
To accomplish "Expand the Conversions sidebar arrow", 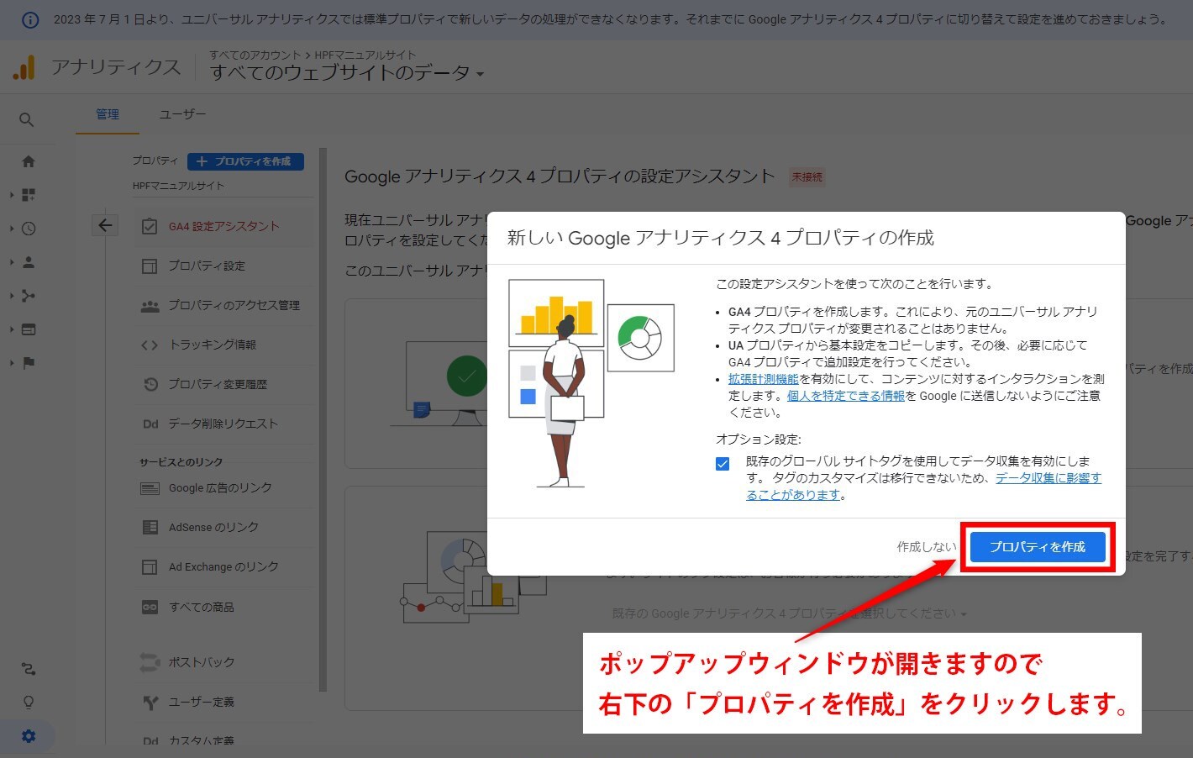I will [x=12, y=363].
